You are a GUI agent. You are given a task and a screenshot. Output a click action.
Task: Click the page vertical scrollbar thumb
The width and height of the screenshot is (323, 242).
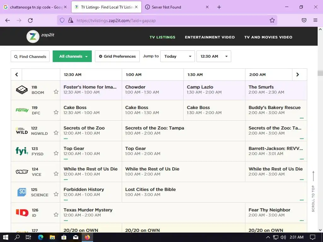click(320, 73)
